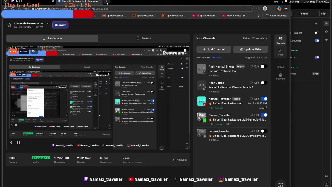Click the Clip button in background panel
Screen dimensions: 332x187
tap(323, 14)
